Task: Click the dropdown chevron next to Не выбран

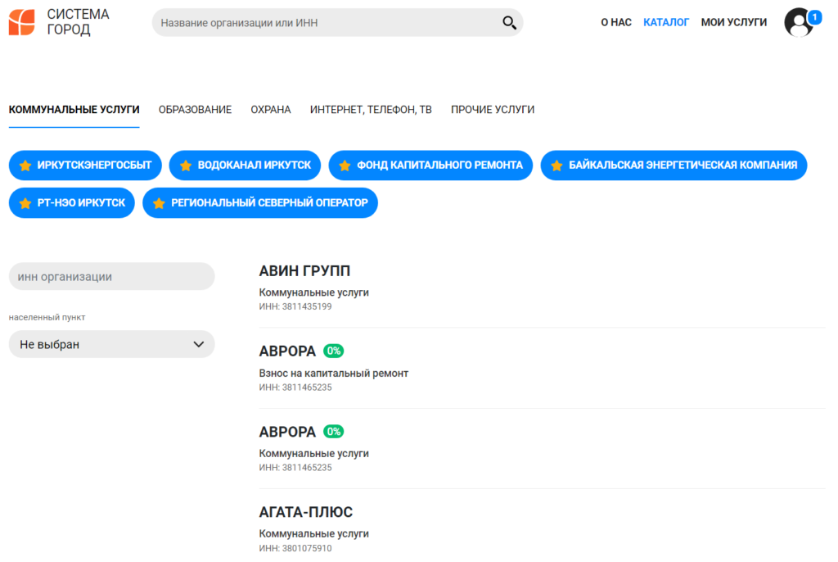Action: [198, 344]
